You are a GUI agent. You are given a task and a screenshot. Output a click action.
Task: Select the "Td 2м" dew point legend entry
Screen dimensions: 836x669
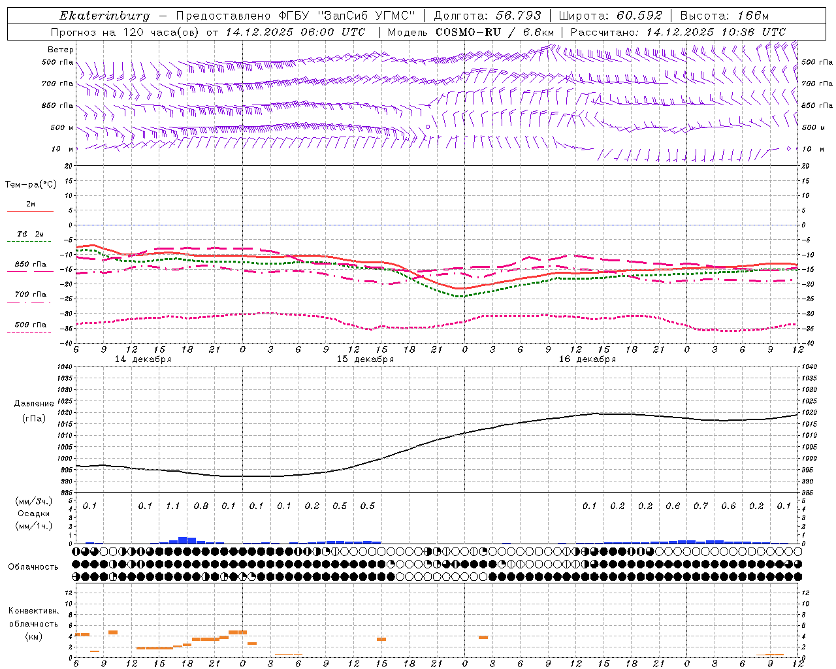click(31, 234)
